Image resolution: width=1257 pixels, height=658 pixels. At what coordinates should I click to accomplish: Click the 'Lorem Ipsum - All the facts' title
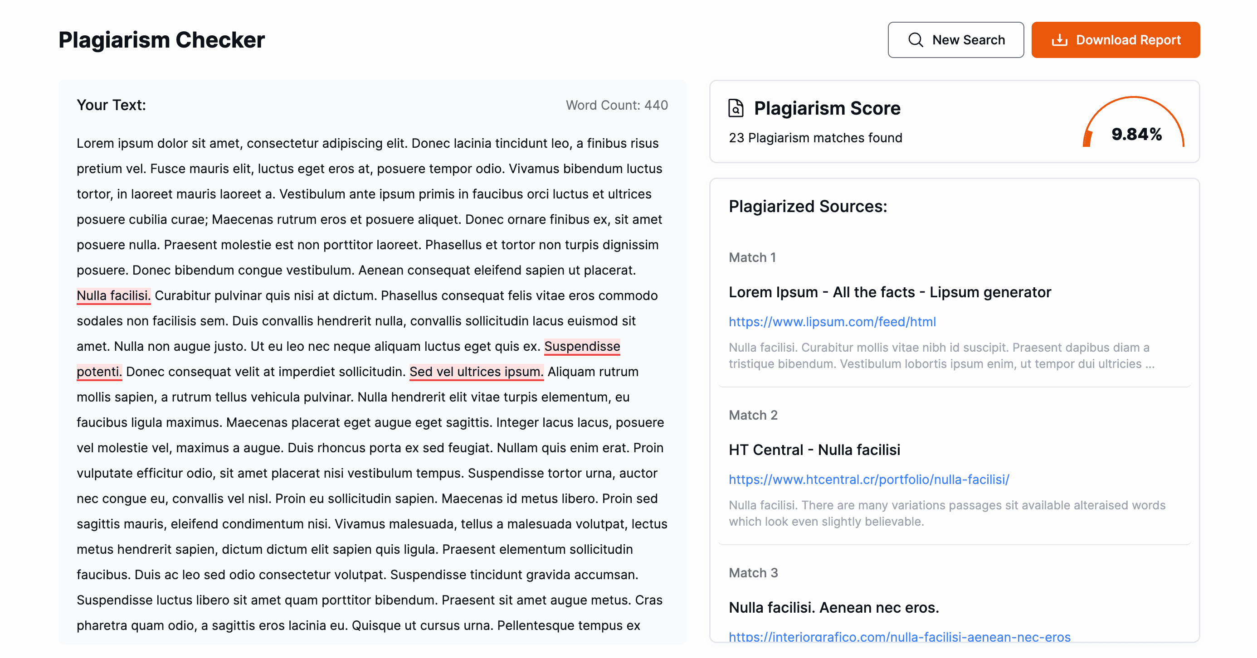click(x=890, y=292)
